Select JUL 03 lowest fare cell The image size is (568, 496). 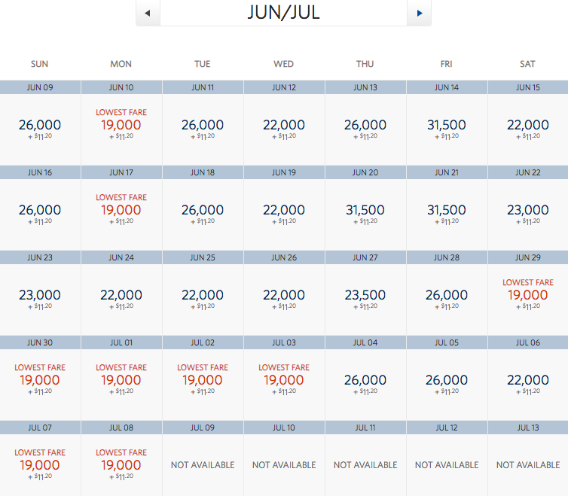tap(284, 380)
